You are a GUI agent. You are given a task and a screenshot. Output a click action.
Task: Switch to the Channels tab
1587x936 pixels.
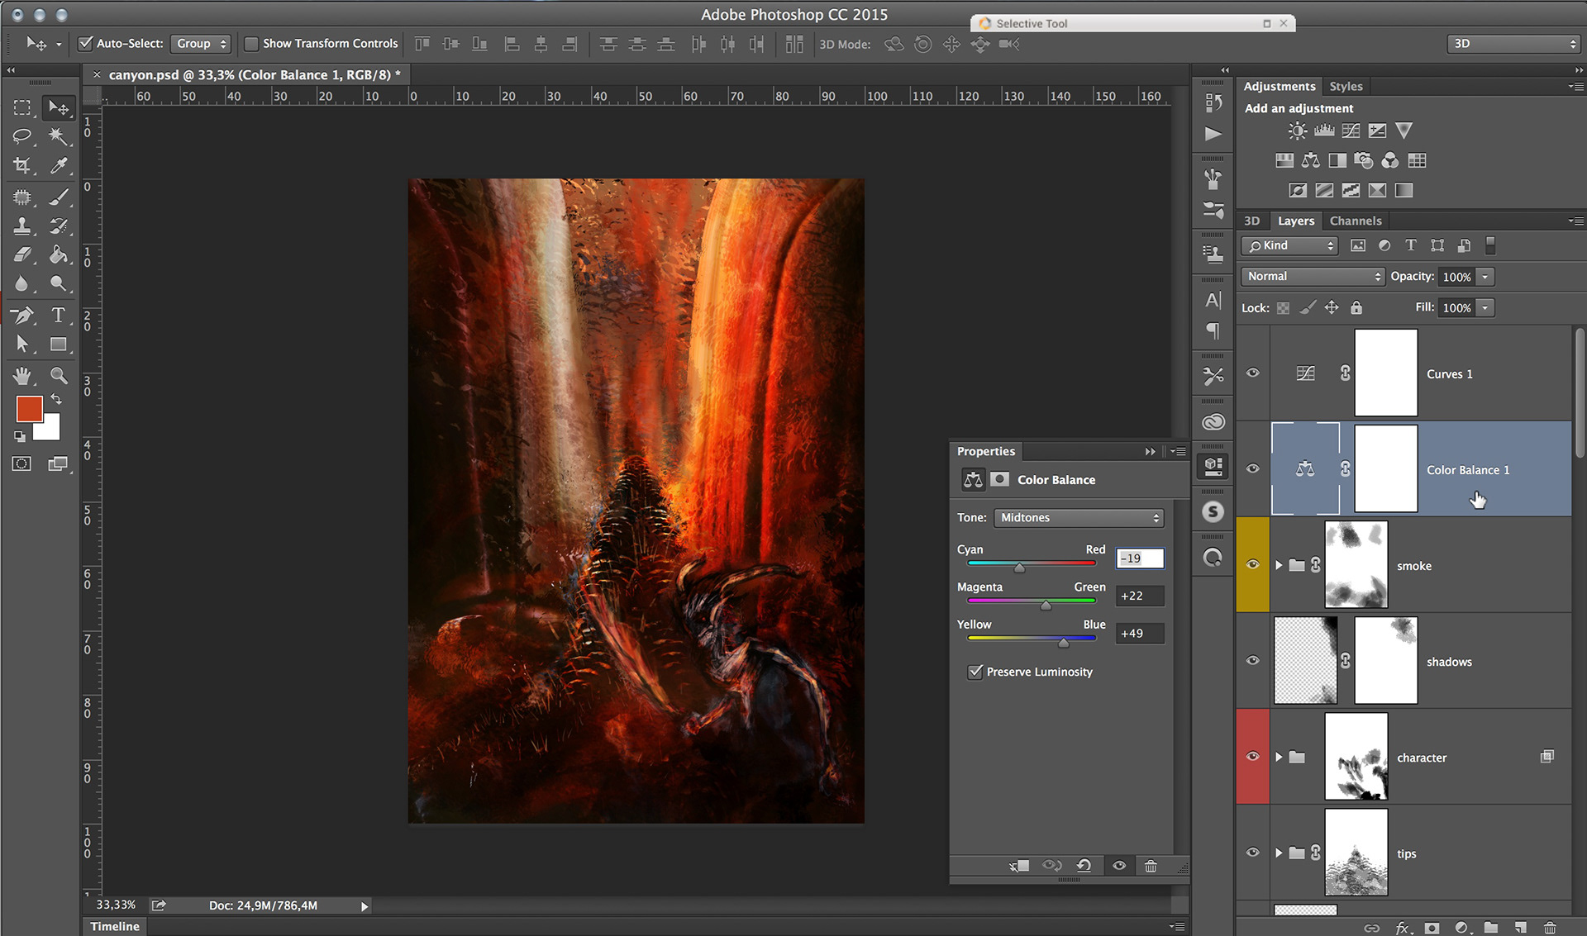(x=1356, y=221)
